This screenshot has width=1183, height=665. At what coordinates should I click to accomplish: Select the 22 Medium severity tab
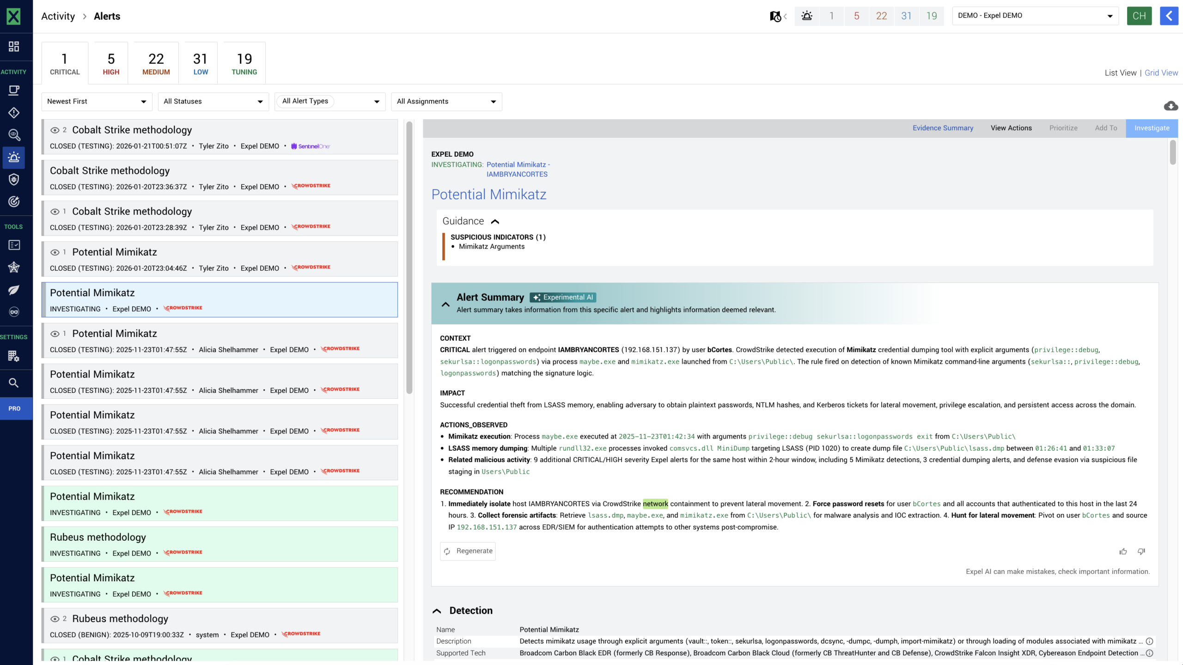click(156, 63)
